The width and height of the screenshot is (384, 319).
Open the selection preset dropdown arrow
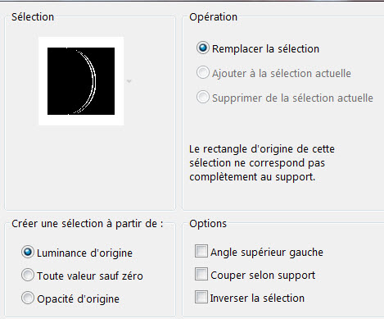pos(129,81)
